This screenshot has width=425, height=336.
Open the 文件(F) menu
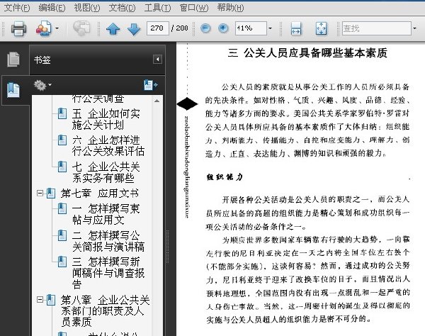[x=17, y=8]
